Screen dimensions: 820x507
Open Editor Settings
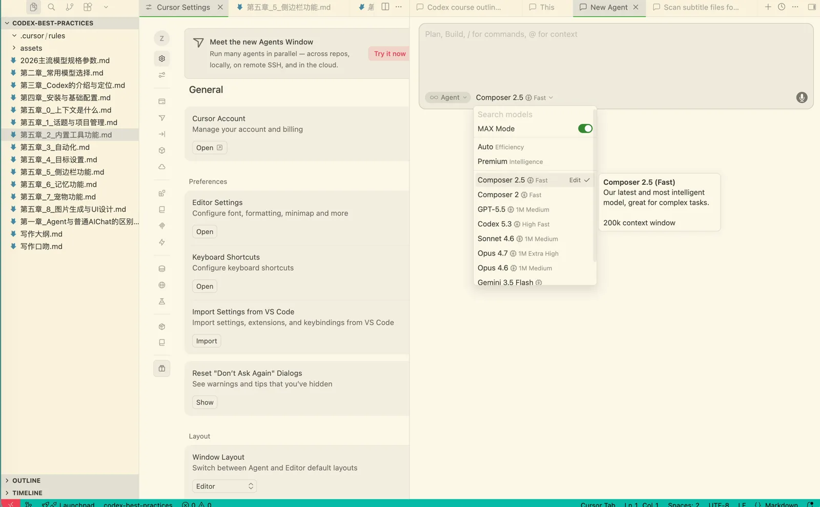[x=204, y=231]
